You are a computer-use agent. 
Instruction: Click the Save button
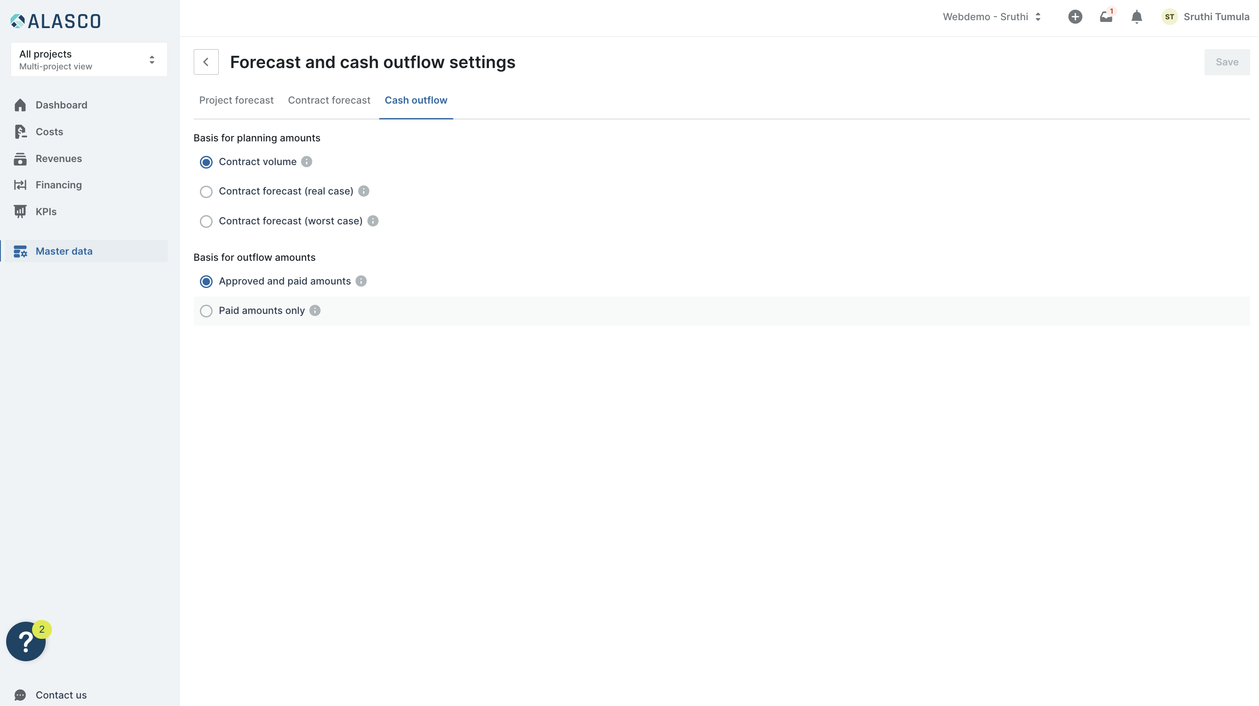point(1226,62)
